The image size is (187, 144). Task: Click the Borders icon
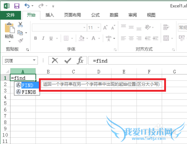66,38
